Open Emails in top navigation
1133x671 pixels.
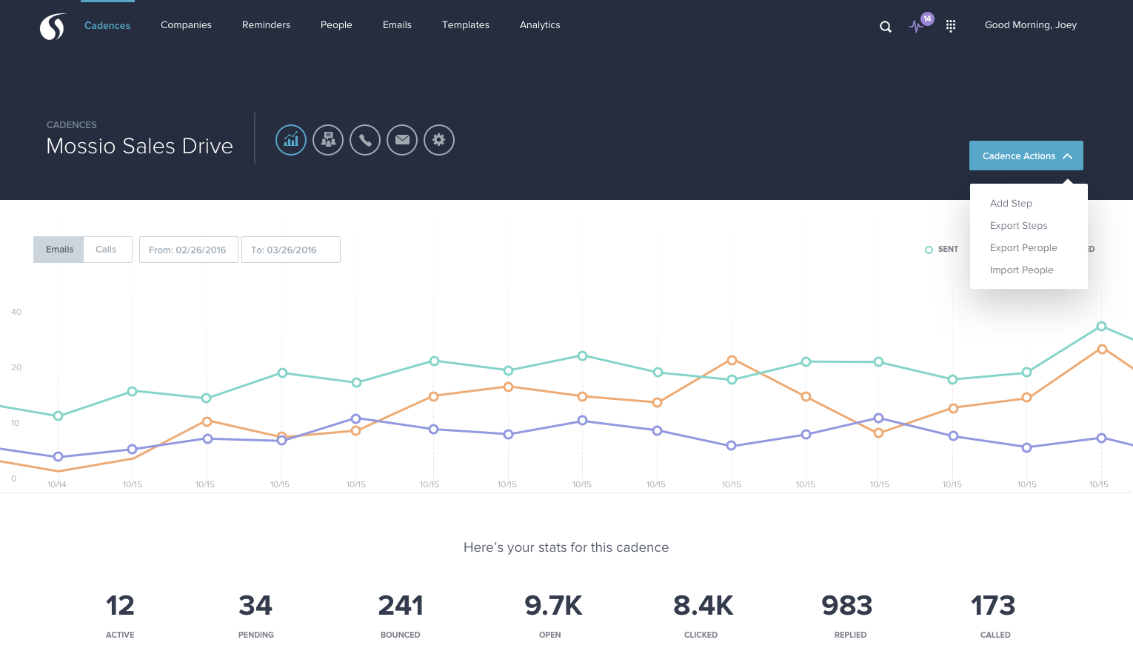(x=397, y=25)
